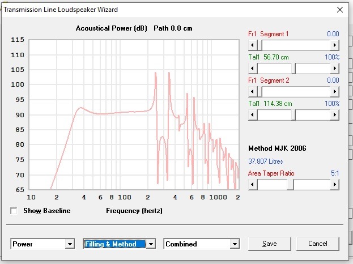This screenshot has height=264, width=353.
Task: Decrease Fr1 Segment 2 with left arrow
Action: coord(253,92)
